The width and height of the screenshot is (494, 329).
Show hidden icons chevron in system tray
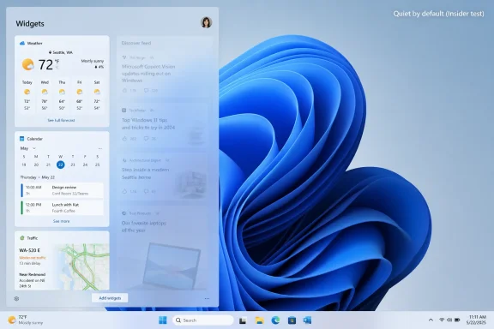(x=431, y=320)
